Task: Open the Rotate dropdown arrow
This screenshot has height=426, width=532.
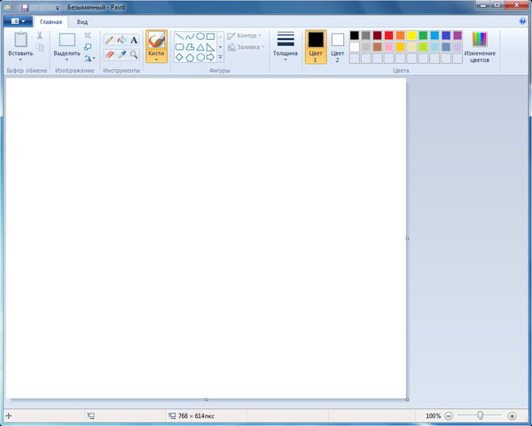Action: point(94,59)
